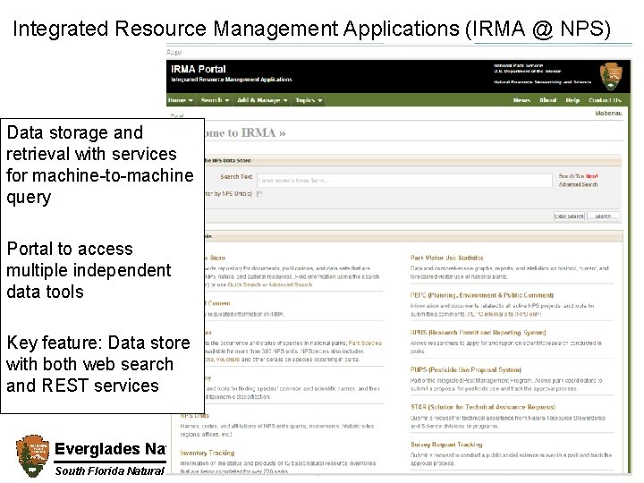Open RPRS Research Permit and Reporting System
The height and width of the screenshot is (483, 644).
(478, 333)
